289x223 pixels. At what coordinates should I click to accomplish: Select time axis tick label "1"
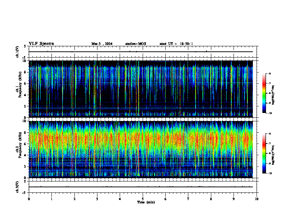52,199
